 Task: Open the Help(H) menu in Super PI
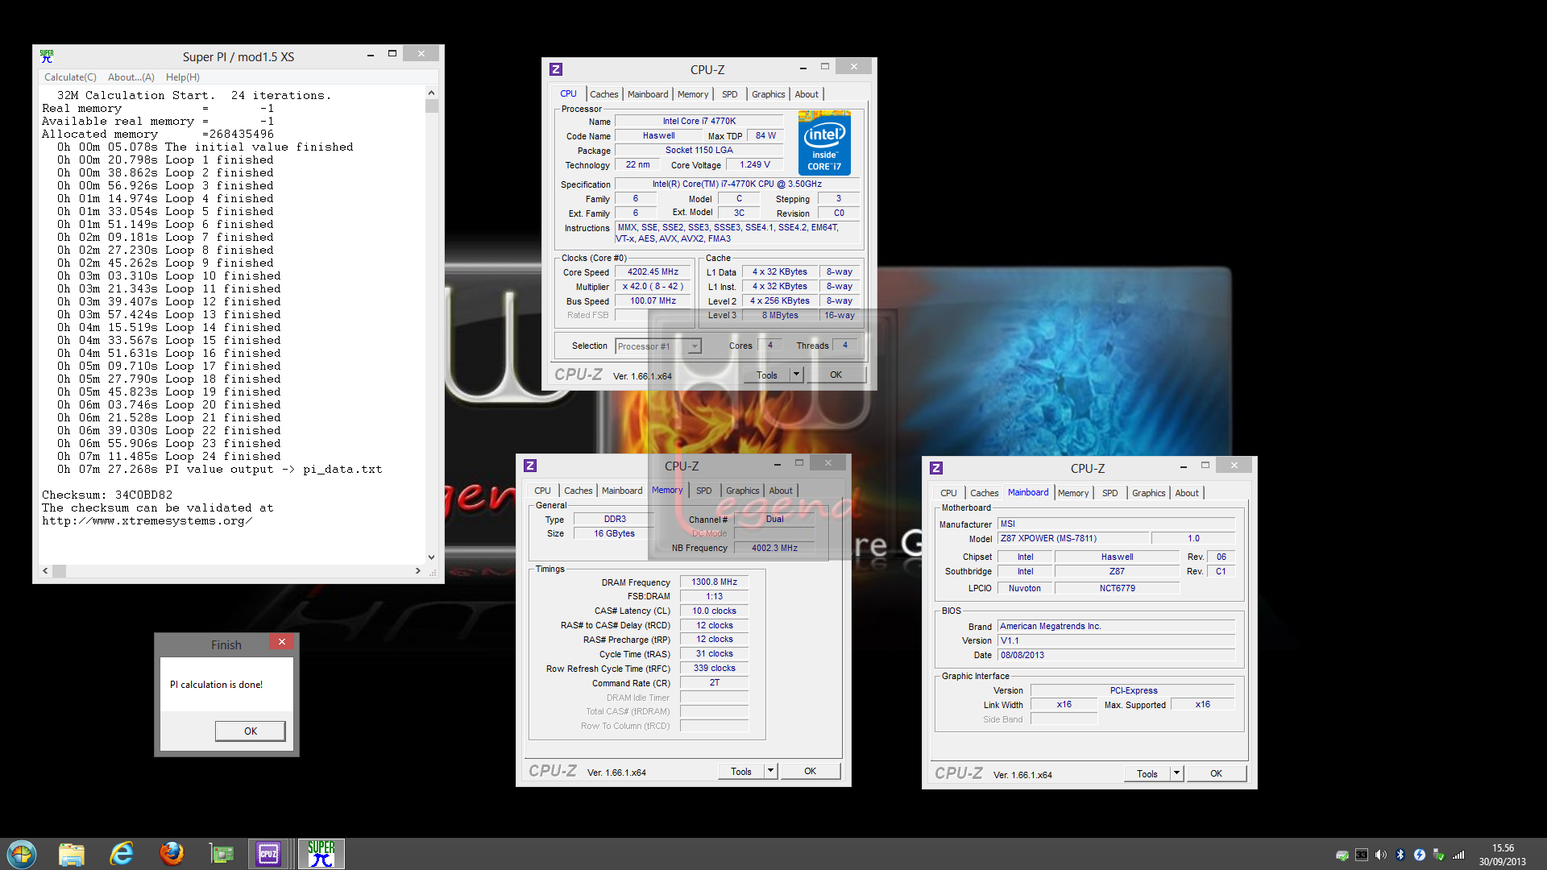point(183,77)
